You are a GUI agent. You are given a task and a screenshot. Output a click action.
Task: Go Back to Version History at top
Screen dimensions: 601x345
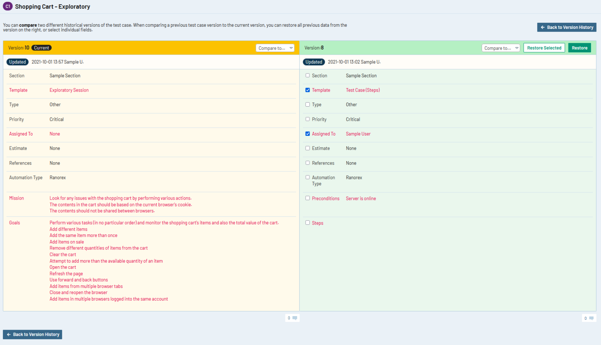point(567,27)
